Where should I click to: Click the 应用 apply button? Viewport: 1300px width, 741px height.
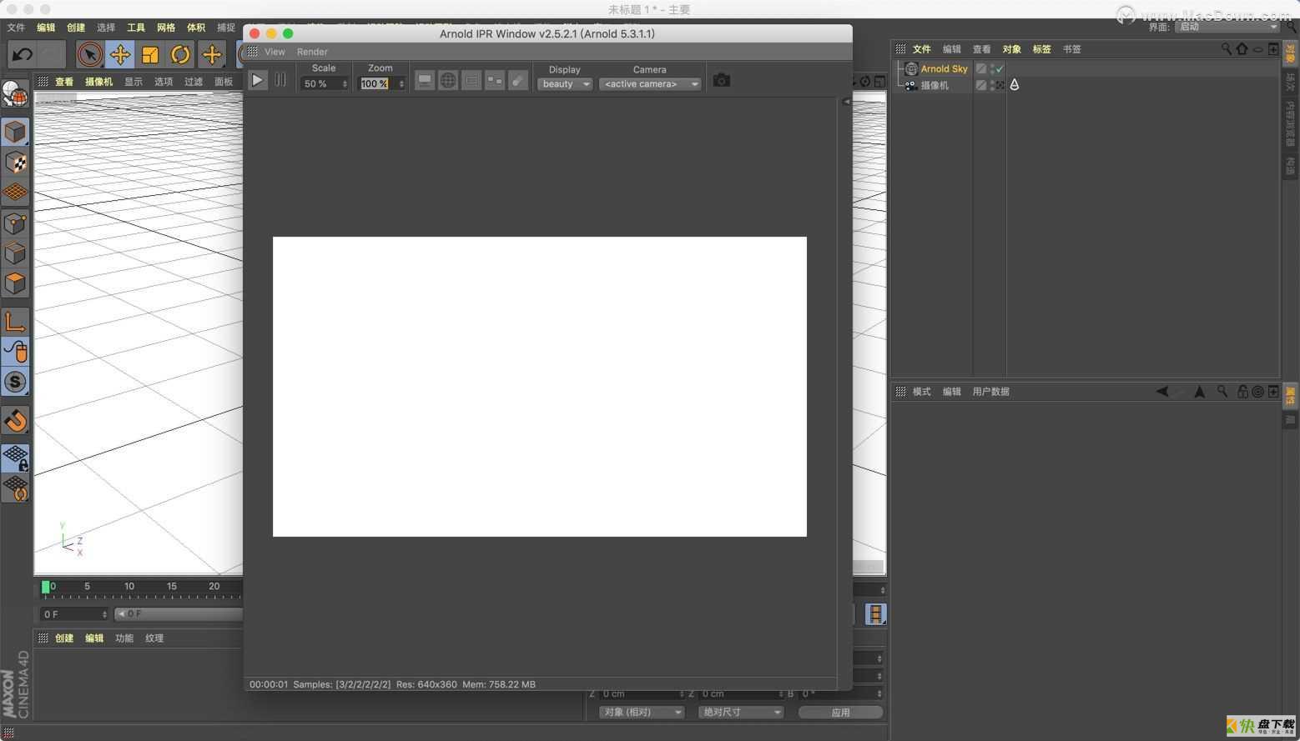coord(840,713)
